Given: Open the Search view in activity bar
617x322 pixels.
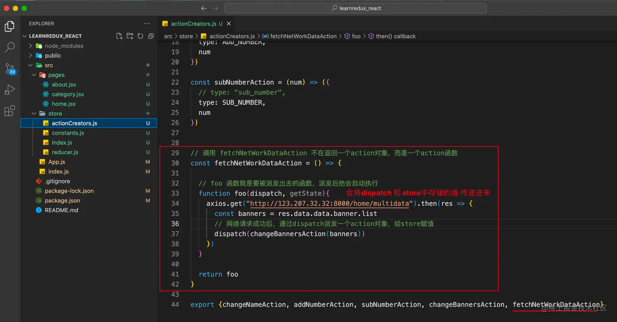Looking at the screenshot, I should (x=9, y=47).
